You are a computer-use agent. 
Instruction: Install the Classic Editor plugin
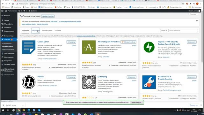point(71,42)
